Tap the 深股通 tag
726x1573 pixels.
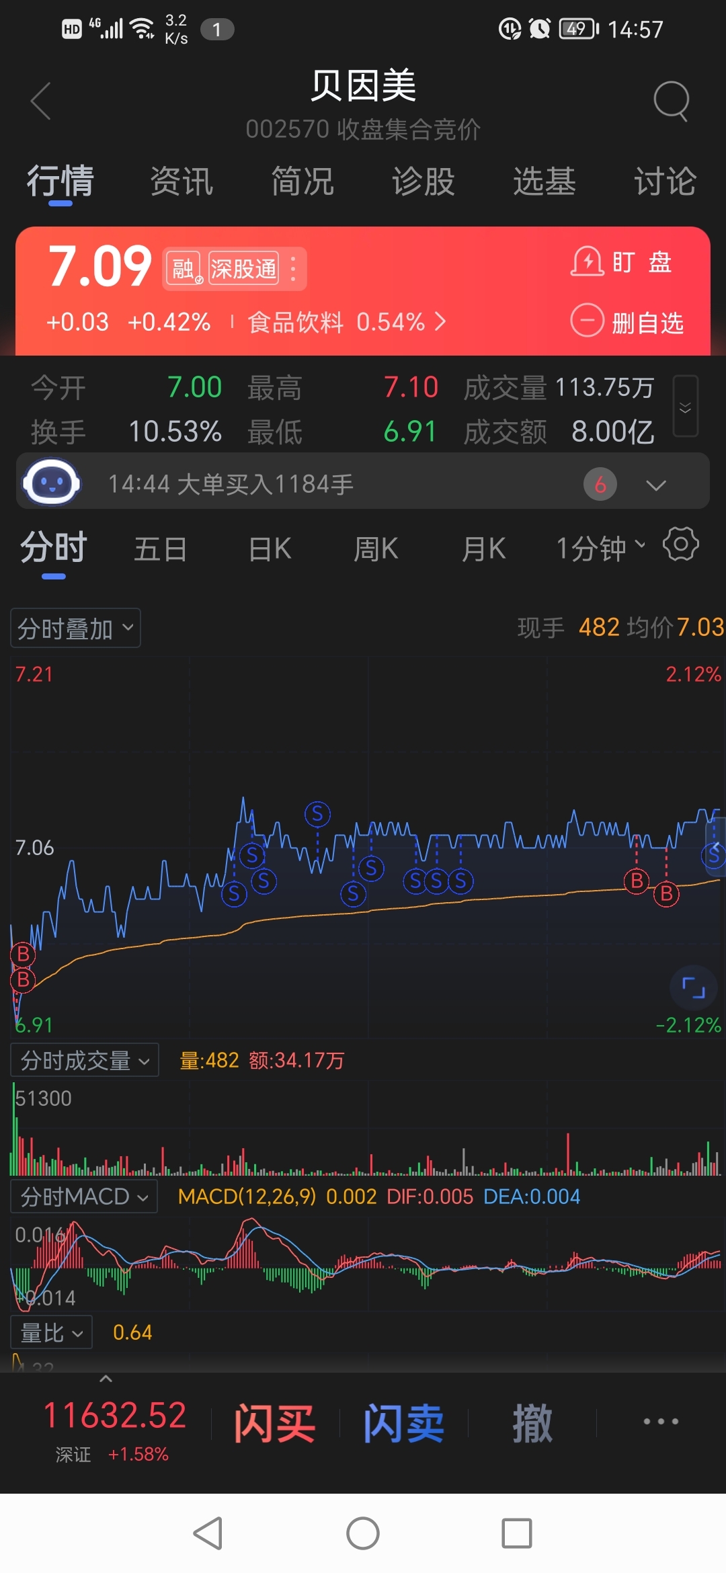[243, 269]
